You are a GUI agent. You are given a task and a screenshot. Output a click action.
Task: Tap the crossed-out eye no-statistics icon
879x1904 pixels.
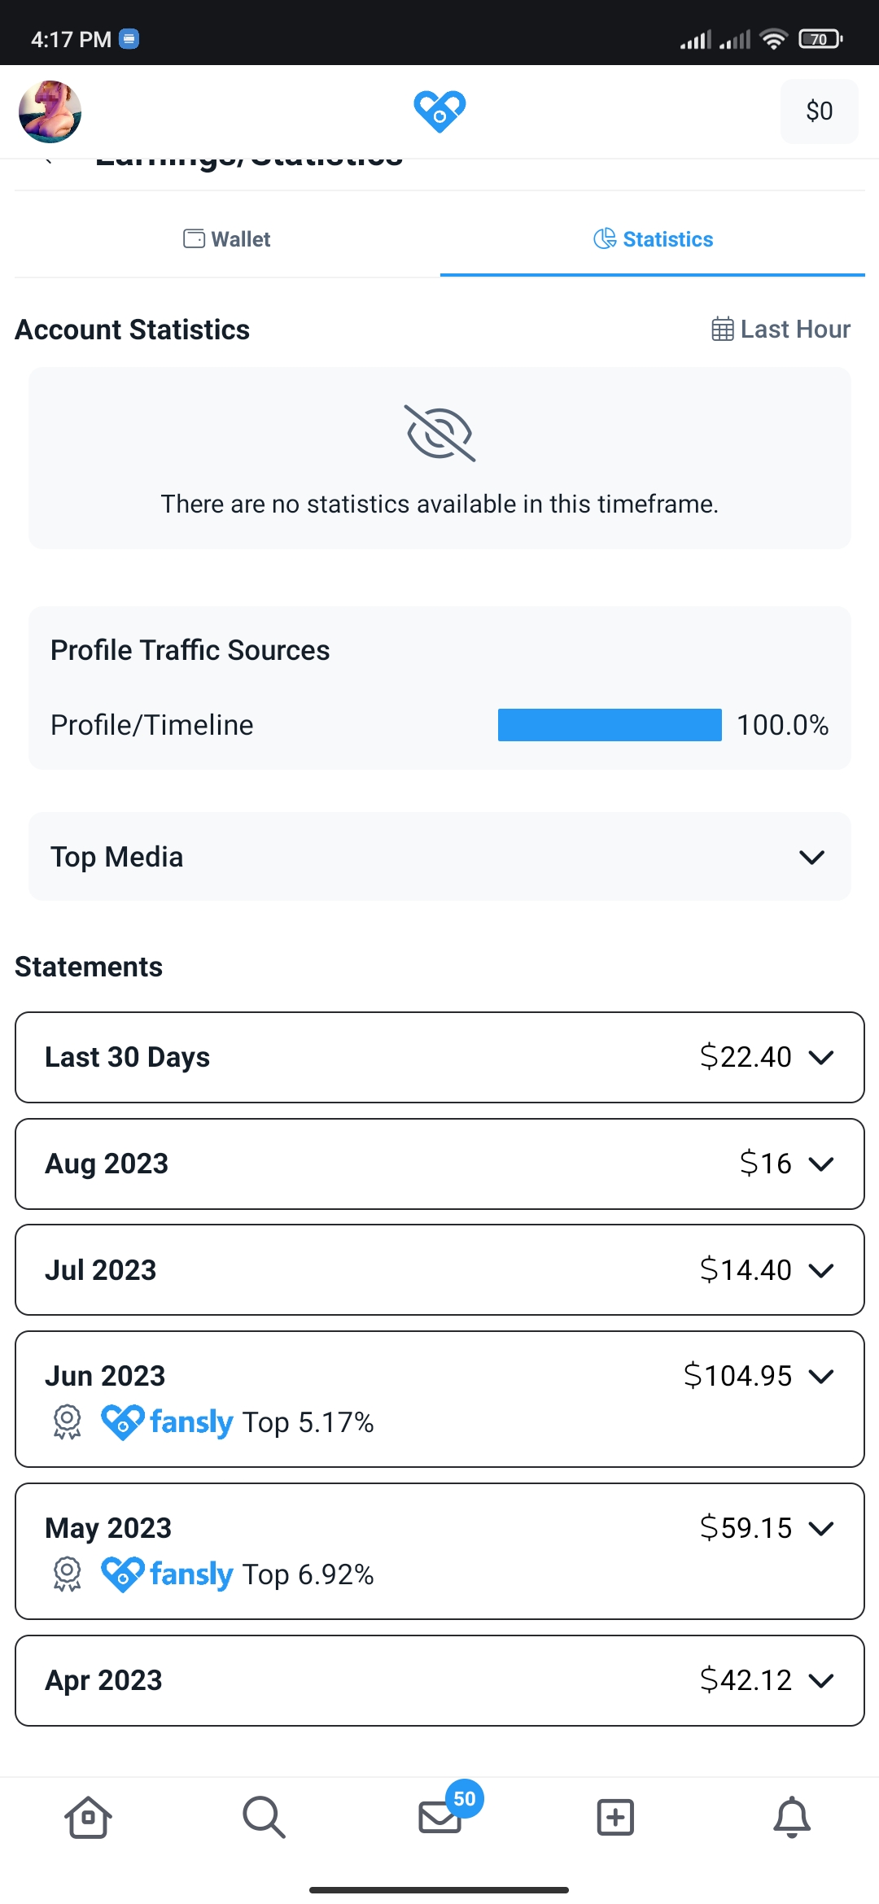[x=440, y=434]
